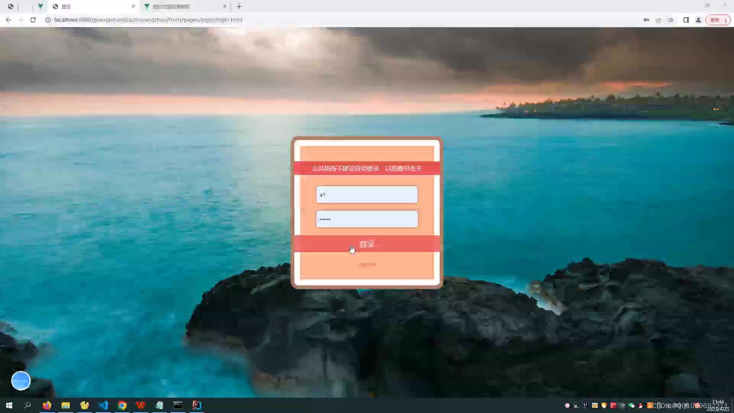Launch Visual Studio Code from taskbar
This screenshot has width=734, height=413.
point(103,405)
